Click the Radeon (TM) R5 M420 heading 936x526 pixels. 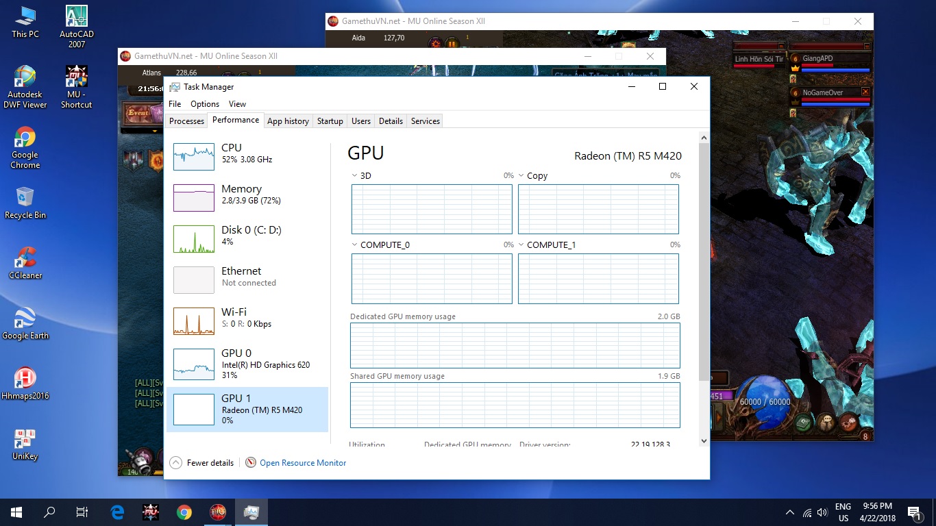coord(628,156)
